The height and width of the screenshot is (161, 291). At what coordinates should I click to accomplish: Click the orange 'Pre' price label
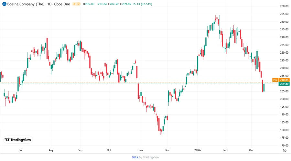point(275,80)
